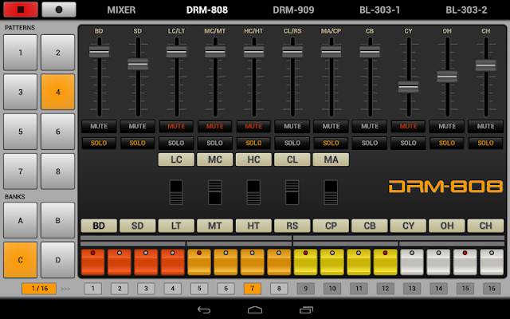Start recording with the record button
This screenshot has height=319, width=510.
pyautogui.click(x=59, y=10)
